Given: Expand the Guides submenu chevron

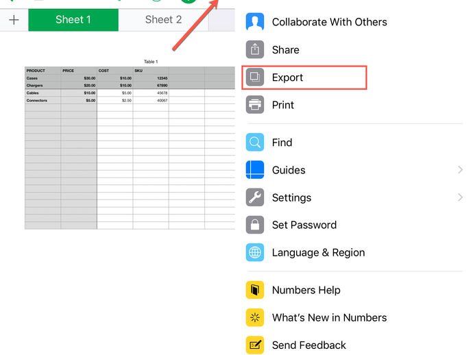Looking at the screenshot, I should [460, 170].
